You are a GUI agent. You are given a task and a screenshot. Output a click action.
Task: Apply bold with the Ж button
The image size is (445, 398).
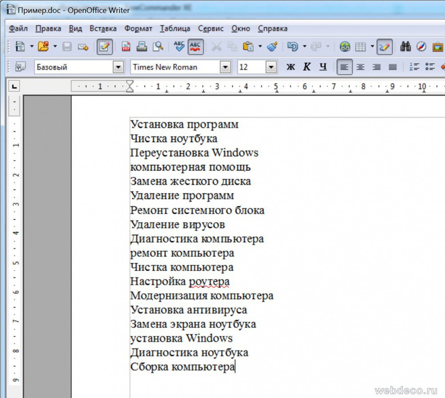[291, 67]
